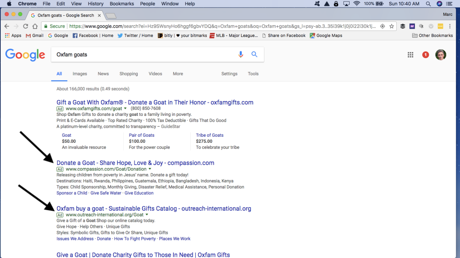Click the blue magnifier search button
The image size is (460, 258).
(254, 55)
